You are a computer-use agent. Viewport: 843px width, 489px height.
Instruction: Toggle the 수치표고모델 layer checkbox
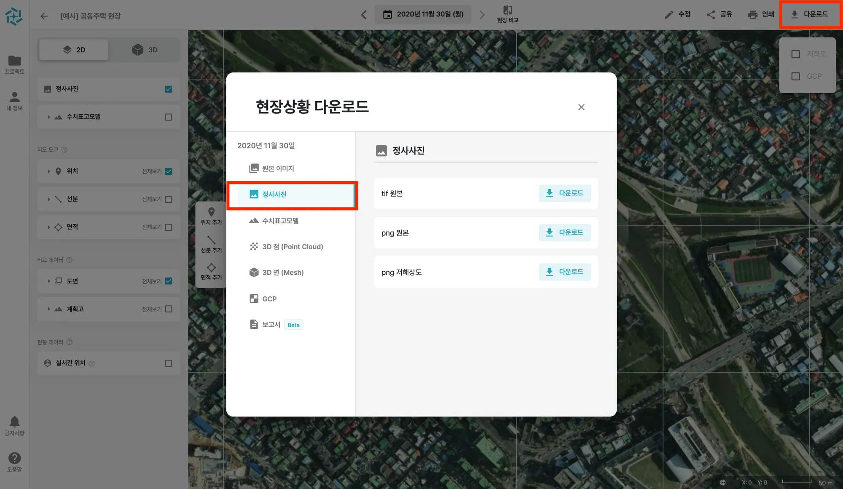[x=169, y=117]
